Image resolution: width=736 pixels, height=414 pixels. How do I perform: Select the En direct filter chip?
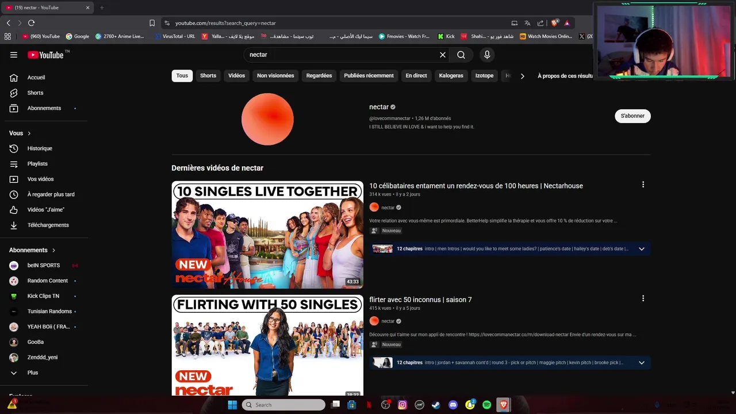(416, 75)
